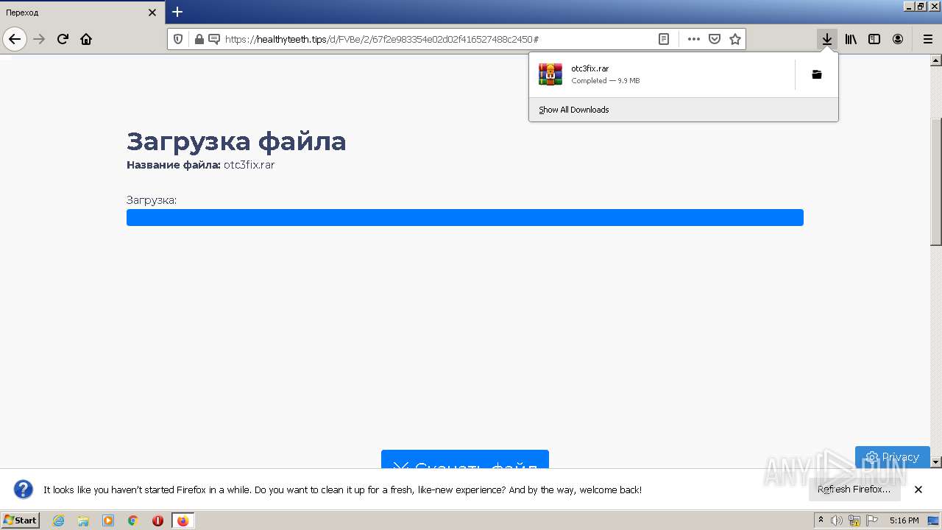
Task: Click the forward navigation arrow
Action: pos(40,39)
